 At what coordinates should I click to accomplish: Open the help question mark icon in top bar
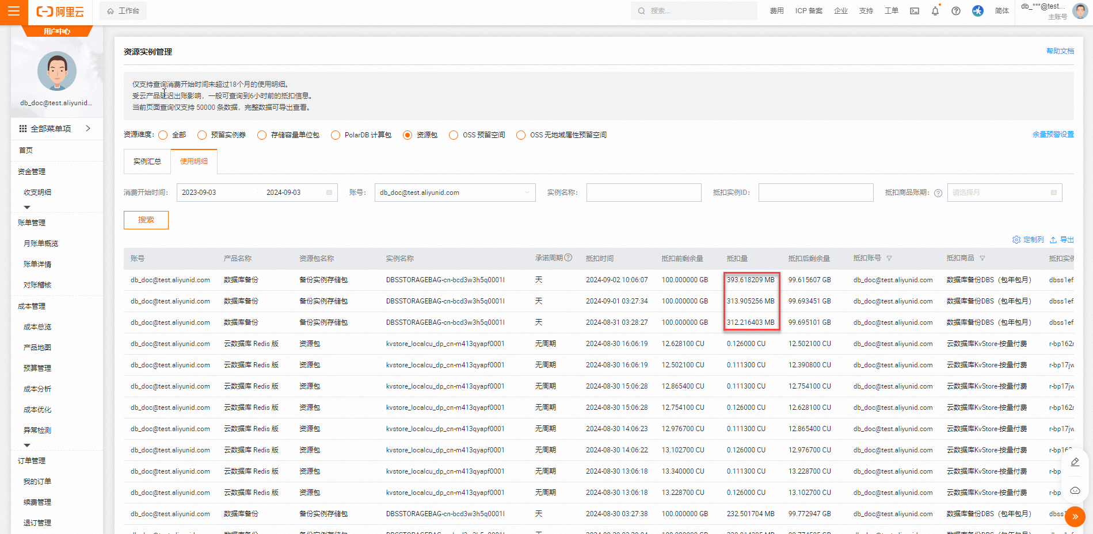point(956,11)
